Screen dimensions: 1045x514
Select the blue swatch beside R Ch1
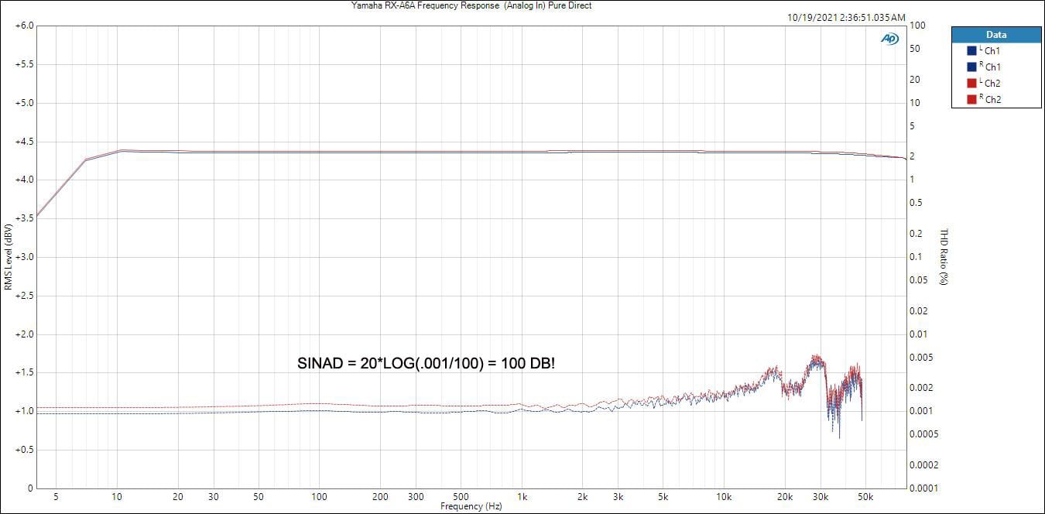coord(971,67)
